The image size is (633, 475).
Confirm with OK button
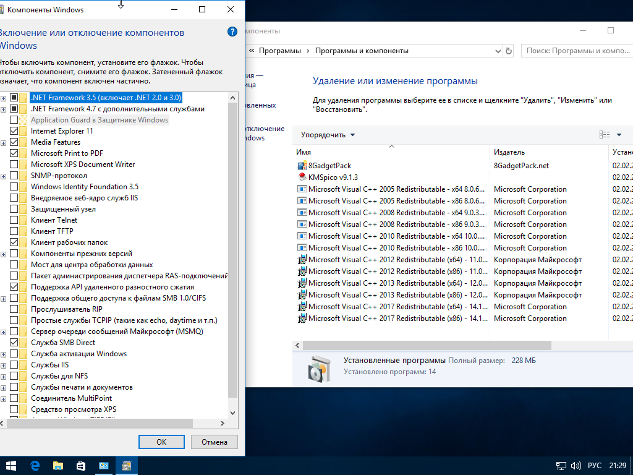(x=161, y=442)
